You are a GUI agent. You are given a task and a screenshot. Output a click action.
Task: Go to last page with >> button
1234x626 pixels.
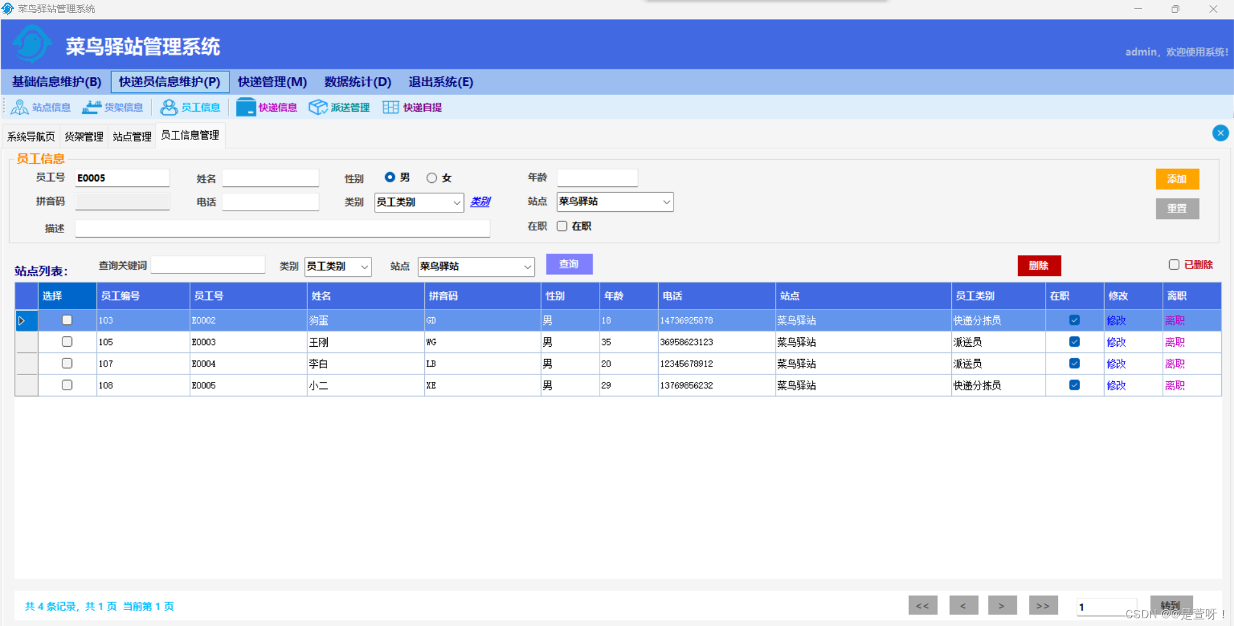[1043, 605]
